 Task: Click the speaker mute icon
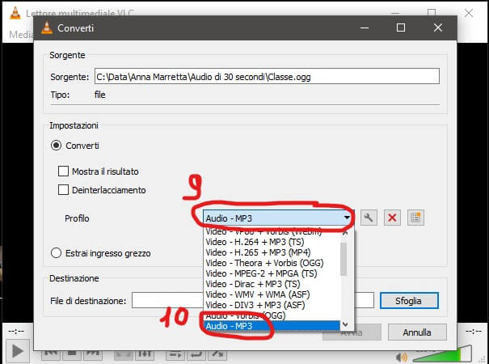point(401,356)
